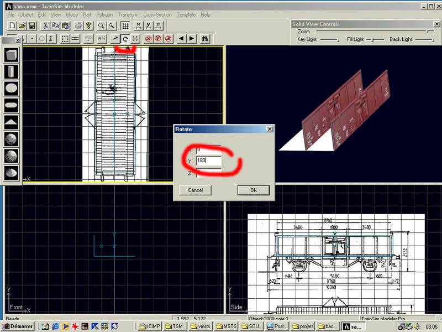Confirm rotation with OK button
This screenshot has width=442, height=332.
click(x=253, y=190)
